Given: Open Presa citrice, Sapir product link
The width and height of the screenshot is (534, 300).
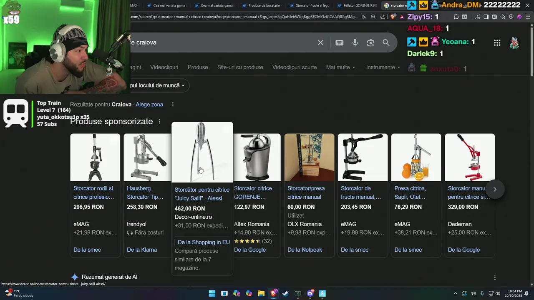Looking at the screenshot, I should pyautogui.click(x=410, y=192).
